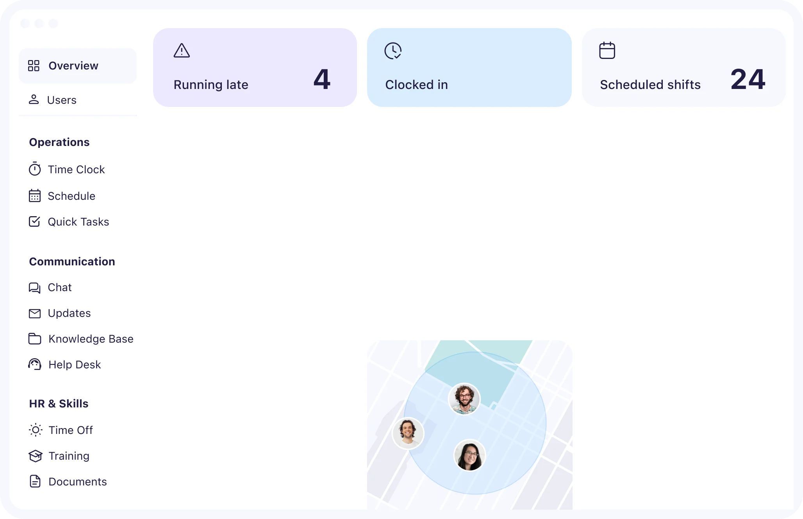Click the Help Desk headset icon
This screenshot has height=519, width=803.
pyautogui.click(x=35, y=364)
